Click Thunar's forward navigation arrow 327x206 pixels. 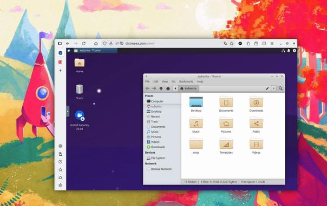pos(154,88)
